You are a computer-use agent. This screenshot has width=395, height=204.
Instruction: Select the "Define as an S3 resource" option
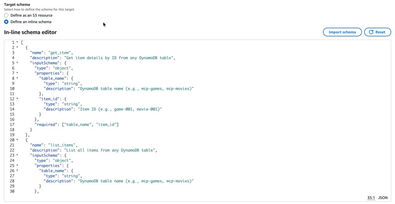point(6,15)
